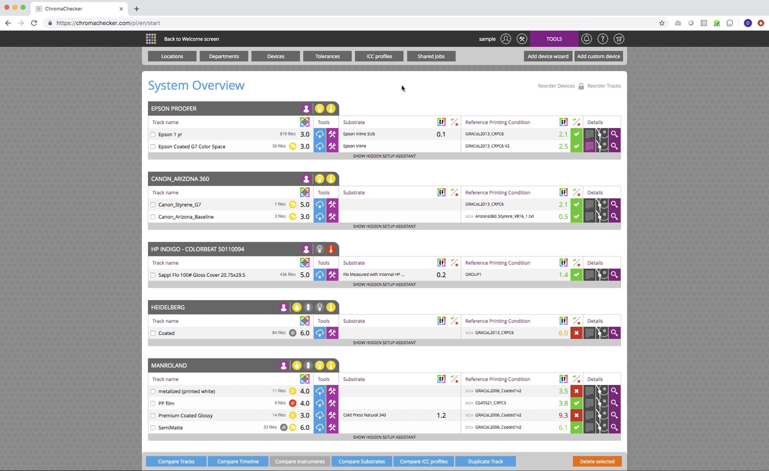Expand hidden setup assistant under Epson Proofer
769x471 pixels.
click(x=384, y=156)
